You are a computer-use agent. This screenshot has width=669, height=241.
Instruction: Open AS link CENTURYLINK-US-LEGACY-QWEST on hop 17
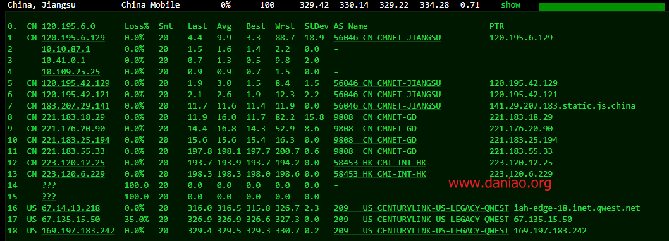point(422,220)
